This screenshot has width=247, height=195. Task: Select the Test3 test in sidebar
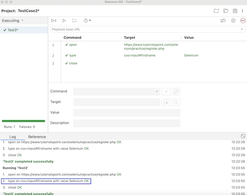13,30
